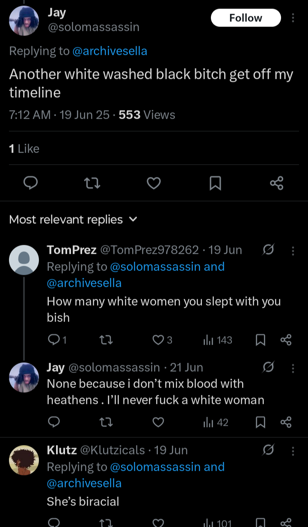308x527 pixels.
Task: Open more options on TomPrez's reply
Action: point(293,250)
